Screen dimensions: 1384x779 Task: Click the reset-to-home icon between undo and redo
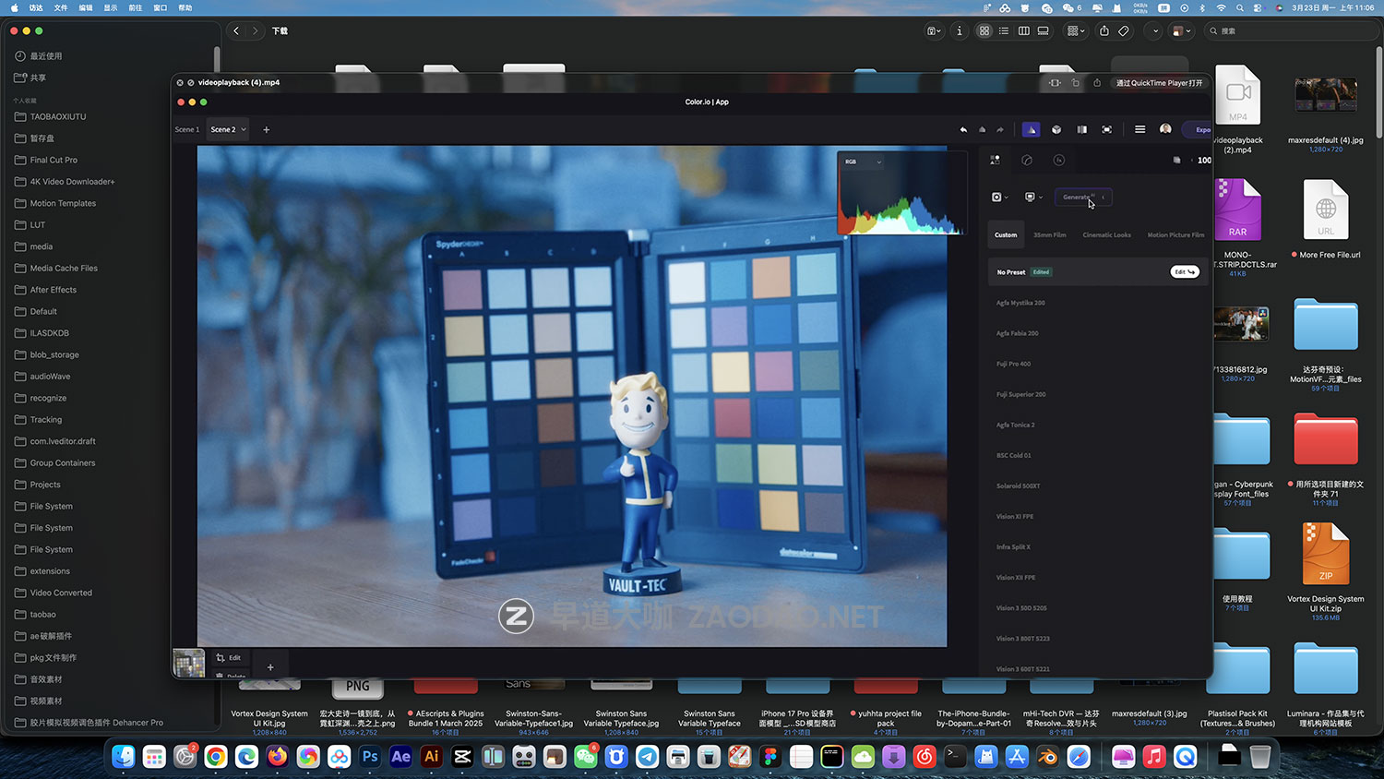(982, 129)
